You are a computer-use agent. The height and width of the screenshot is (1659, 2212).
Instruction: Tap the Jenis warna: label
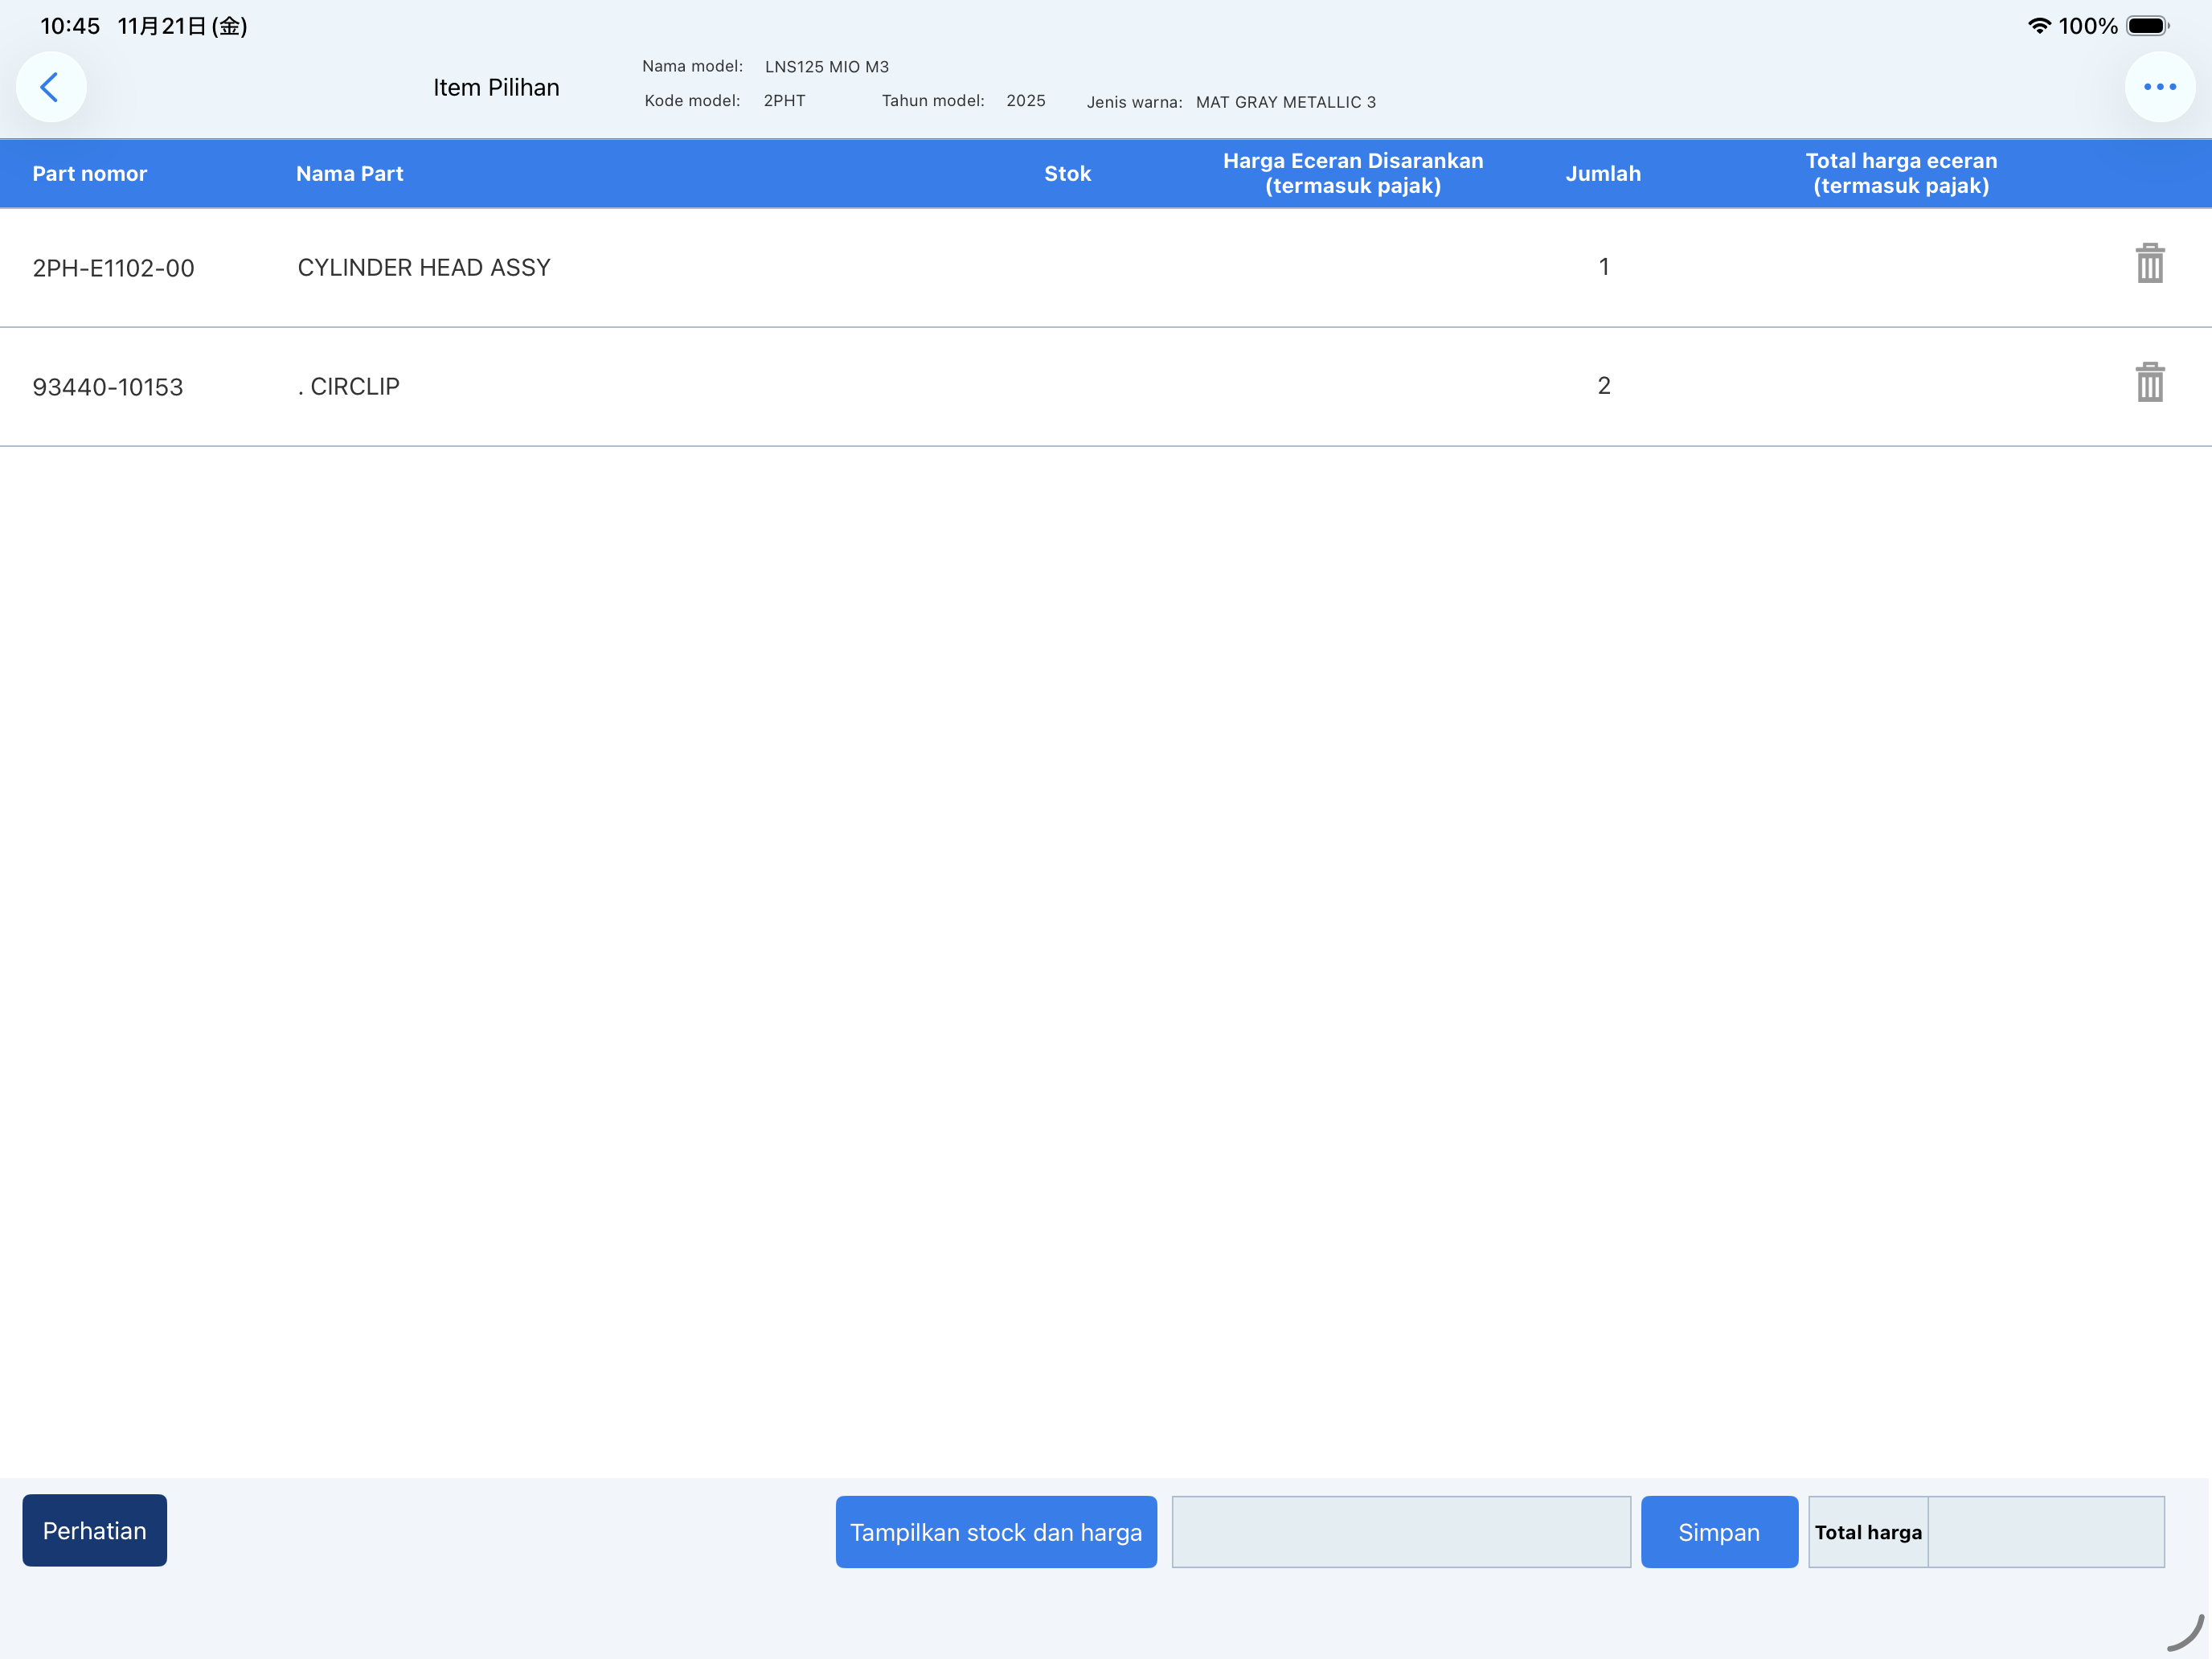coord(1135,102)
